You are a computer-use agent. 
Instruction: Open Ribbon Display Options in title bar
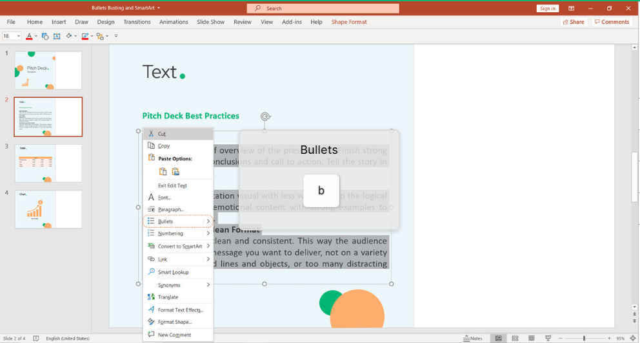[x=572, y=8]
